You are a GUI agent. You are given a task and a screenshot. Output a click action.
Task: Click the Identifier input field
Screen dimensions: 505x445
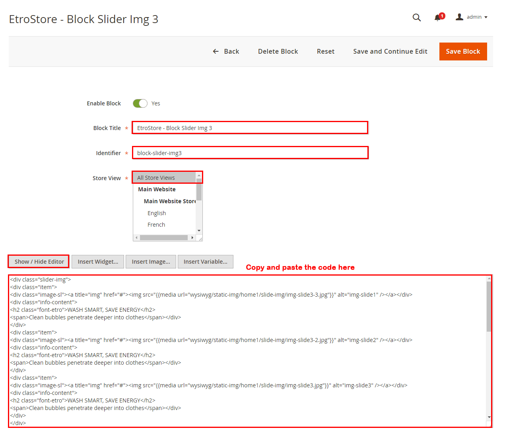[250, 153]
